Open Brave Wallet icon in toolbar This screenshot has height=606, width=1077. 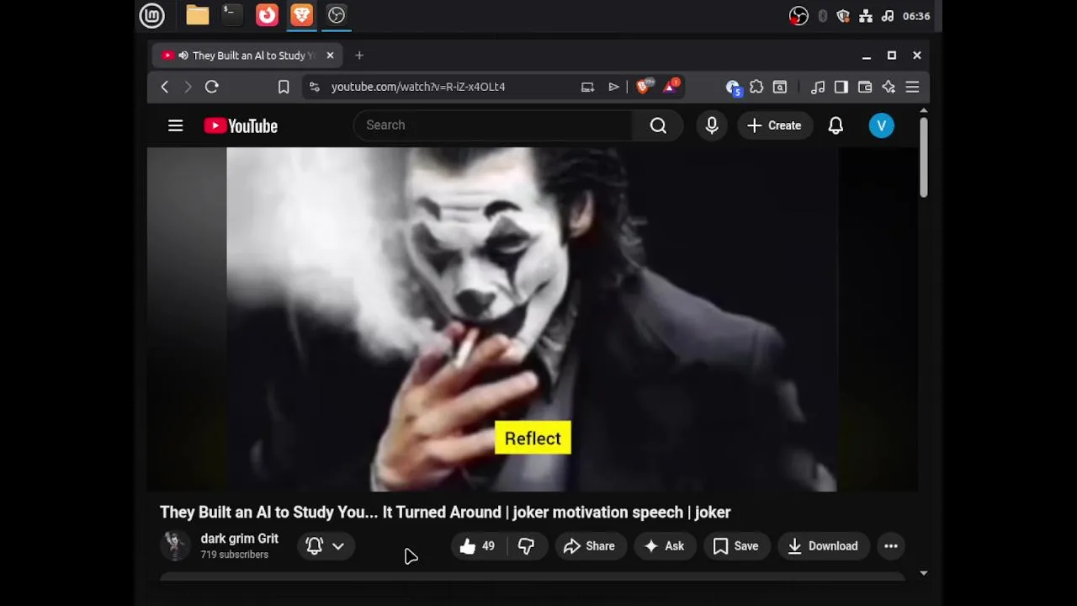(x=865, y=87)
